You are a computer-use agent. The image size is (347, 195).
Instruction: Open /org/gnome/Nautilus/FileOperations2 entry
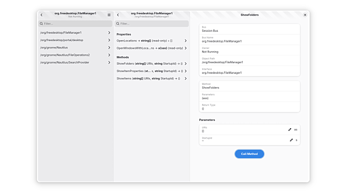pyautogui.click(x=74, y=55)
